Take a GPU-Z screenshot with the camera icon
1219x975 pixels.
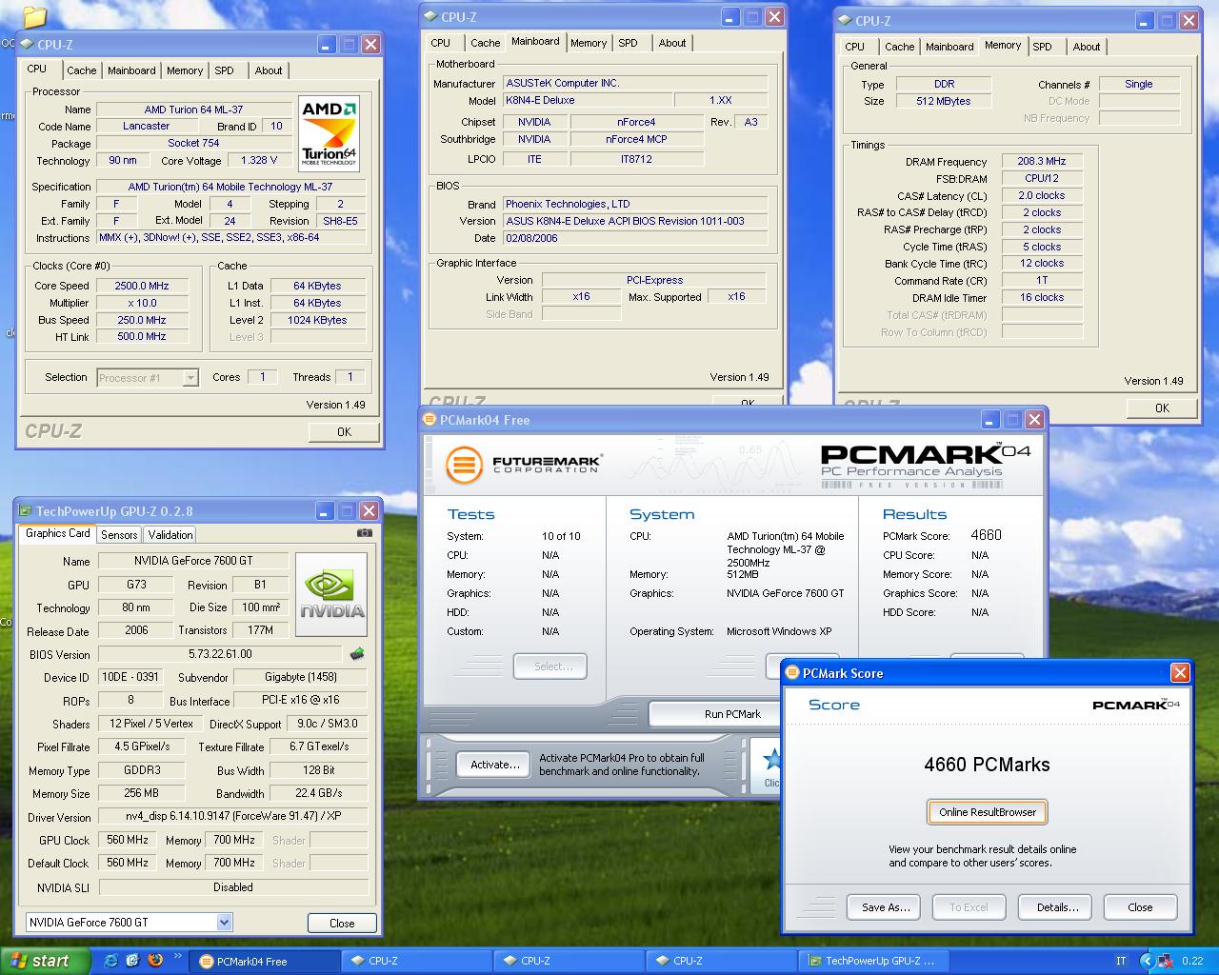click(364, 534)
